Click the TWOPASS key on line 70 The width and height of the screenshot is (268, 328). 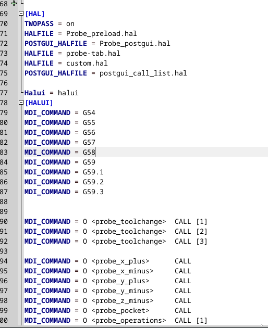pos(39,23)
